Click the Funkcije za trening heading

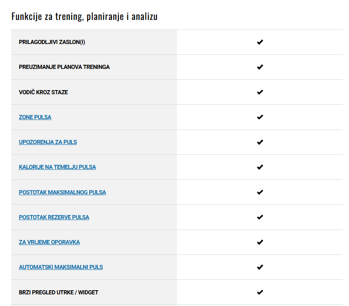(85, 17)
